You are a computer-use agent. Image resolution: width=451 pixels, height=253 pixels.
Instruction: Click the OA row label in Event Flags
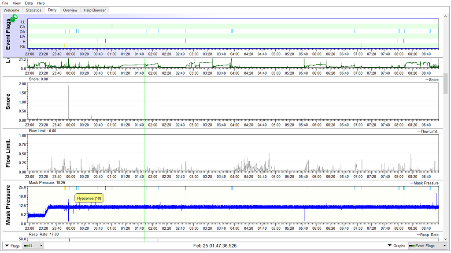(x=22, y=32)
